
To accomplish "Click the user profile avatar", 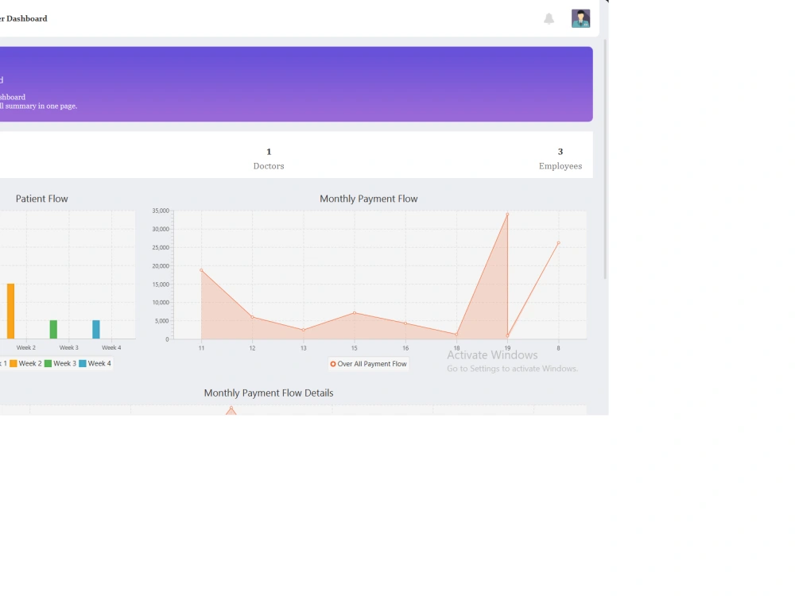I will click(580, 18).
